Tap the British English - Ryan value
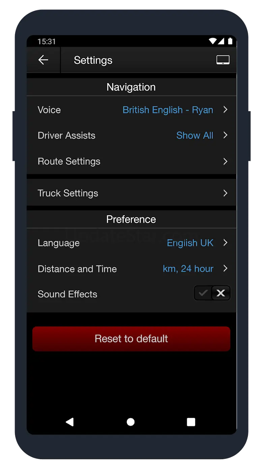This screenshot has width=263, height=468. (168, 110)
